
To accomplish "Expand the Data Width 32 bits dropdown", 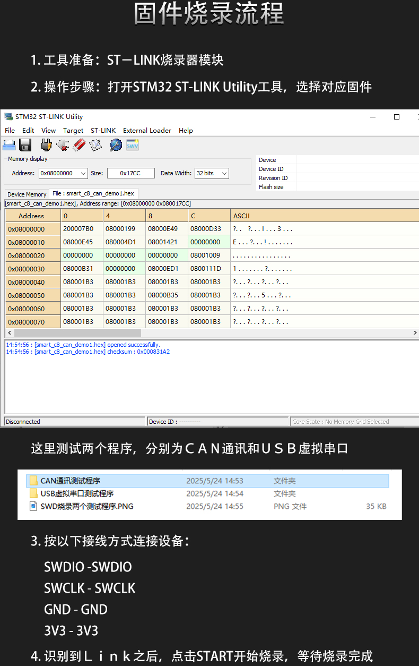I will coord(224,174).
